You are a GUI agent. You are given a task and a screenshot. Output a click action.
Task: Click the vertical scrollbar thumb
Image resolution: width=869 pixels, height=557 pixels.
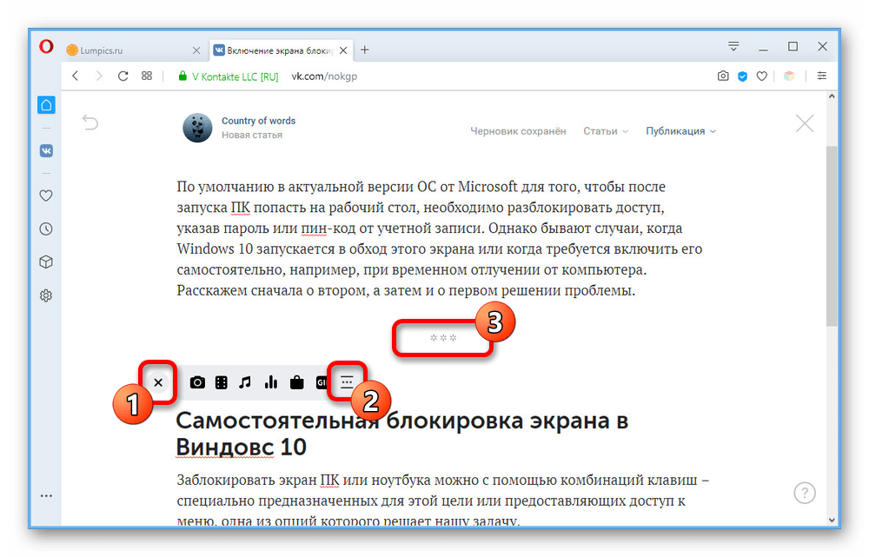point(832,235)
